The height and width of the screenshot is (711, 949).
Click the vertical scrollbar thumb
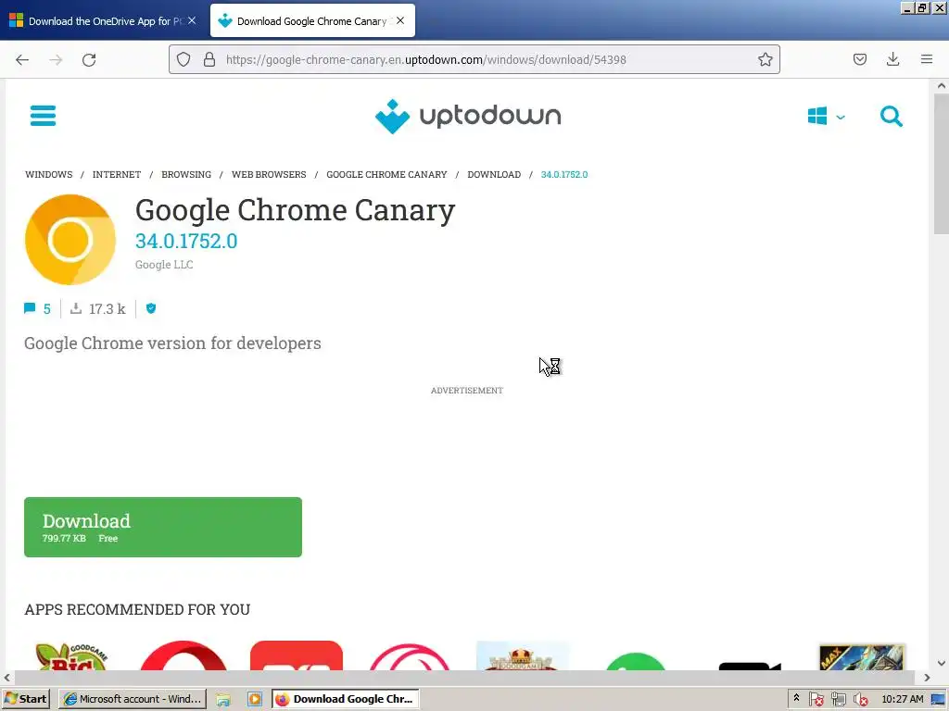click(x=942, y=163)
